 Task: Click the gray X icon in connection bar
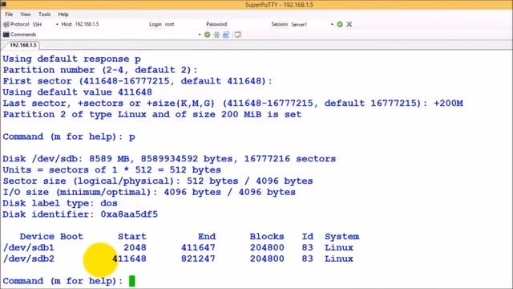coord(349,24)
